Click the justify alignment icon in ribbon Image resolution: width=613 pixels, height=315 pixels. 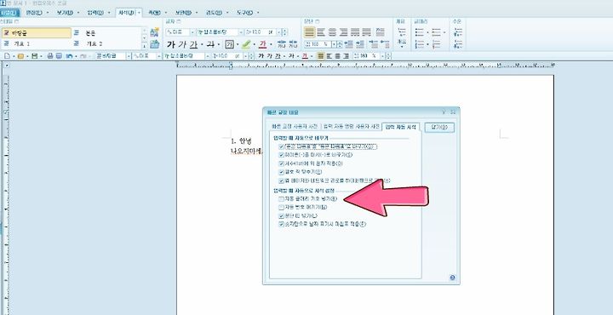click(309, 32)
